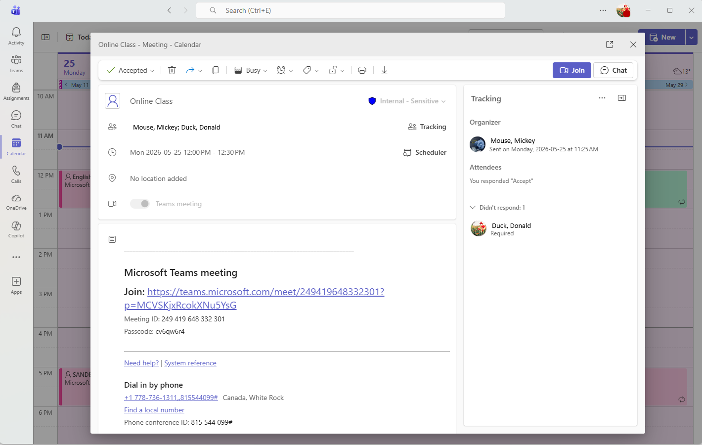Open the 5 PM SANDE event in the calendar

75,387
